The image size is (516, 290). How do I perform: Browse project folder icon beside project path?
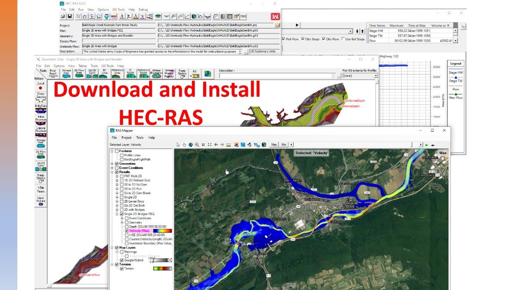point(277,25)
